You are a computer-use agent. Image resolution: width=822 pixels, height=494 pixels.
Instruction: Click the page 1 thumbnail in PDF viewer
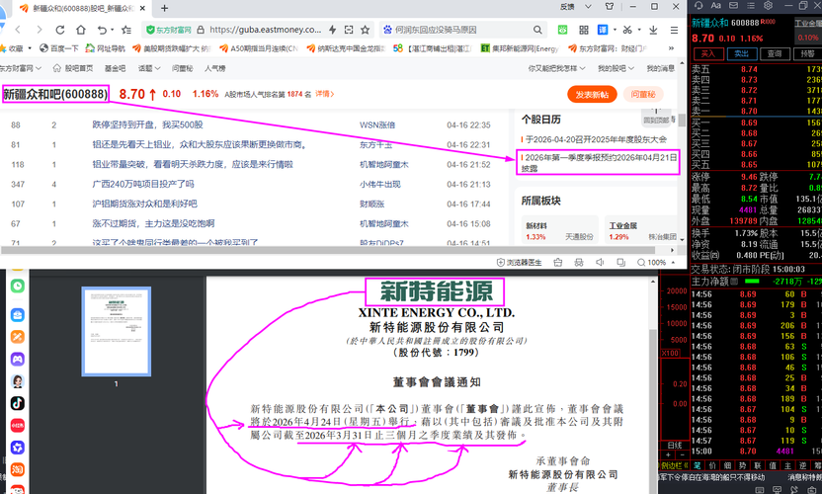[x=117, y=331]
